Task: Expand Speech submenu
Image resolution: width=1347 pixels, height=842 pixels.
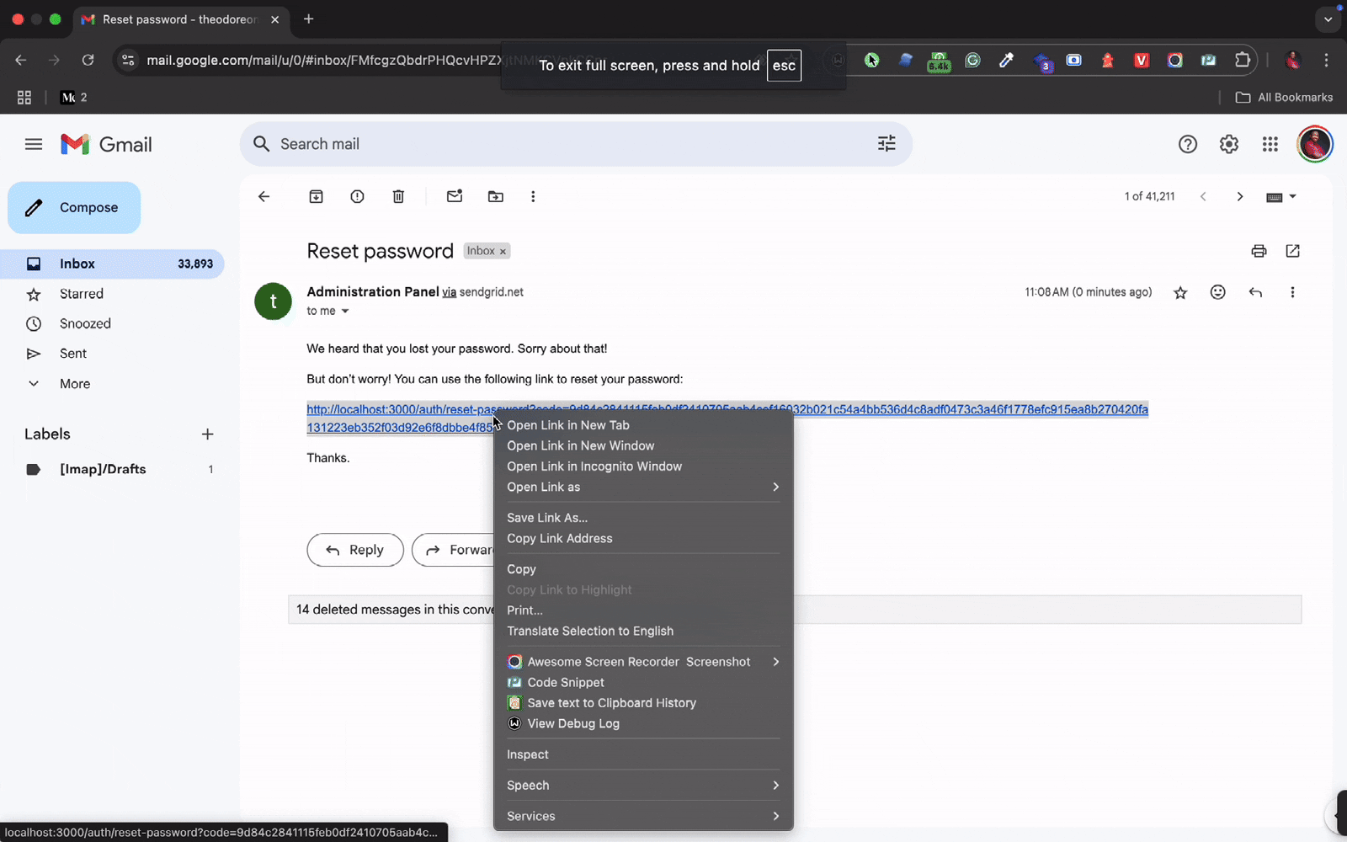Action: tap(643, 786)
